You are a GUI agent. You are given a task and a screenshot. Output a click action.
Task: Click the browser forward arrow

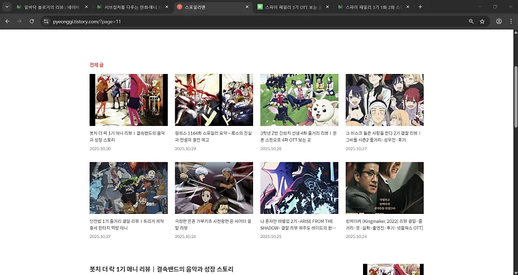point(19,21)
